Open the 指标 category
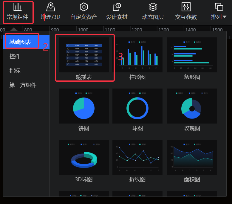 [x=15, y=71]
